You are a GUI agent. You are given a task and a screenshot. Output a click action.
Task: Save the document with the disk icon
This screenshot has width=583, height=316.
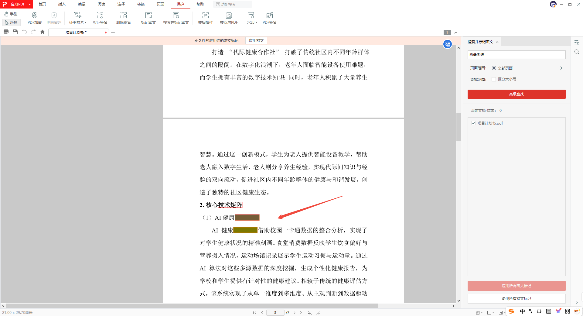coord(15,32)
